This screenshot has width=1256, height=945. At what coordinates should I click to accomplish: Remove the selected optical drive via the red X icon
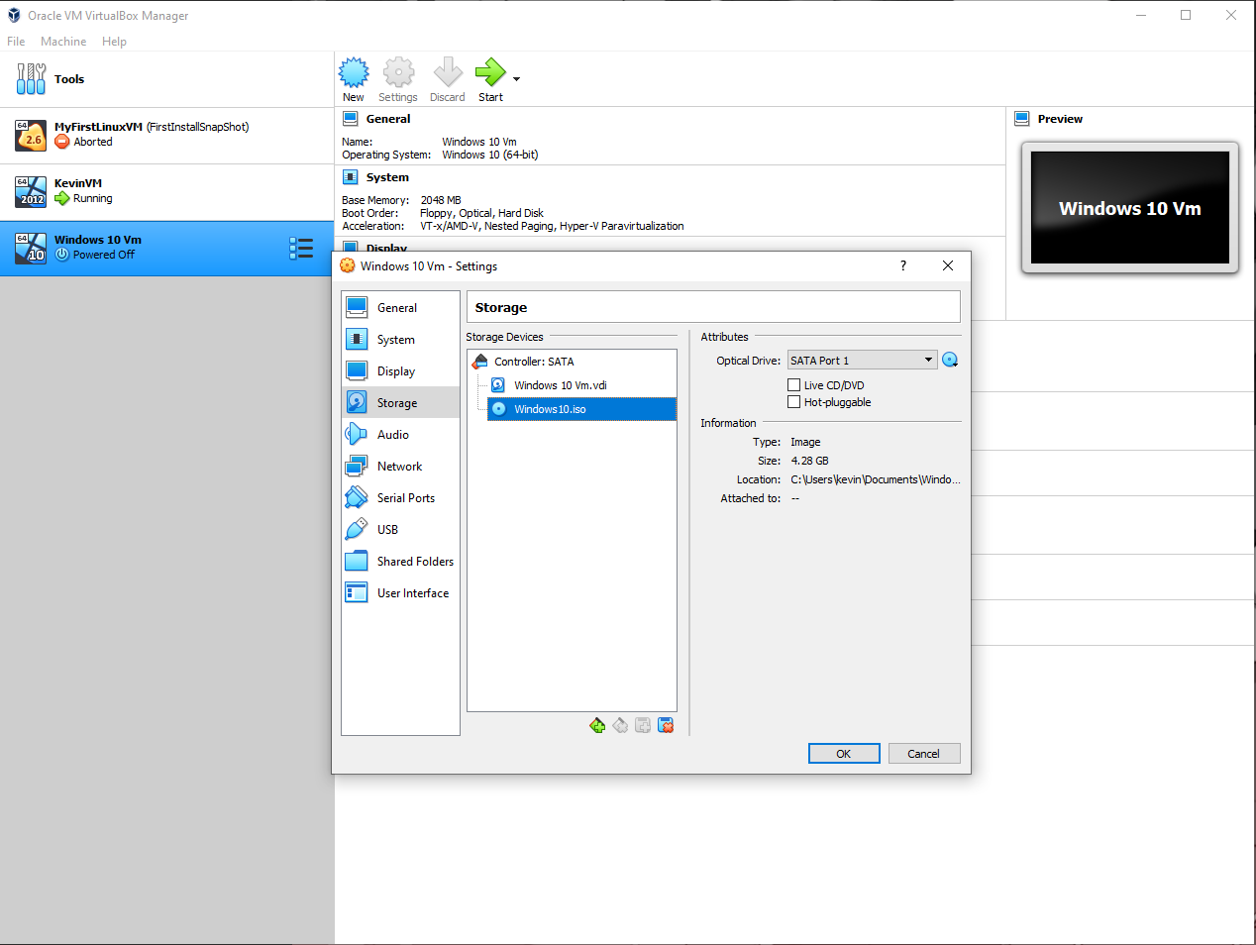pos(666,725)
